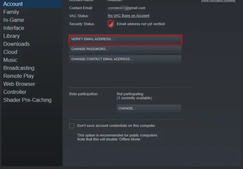Click the VAC Status label

click(x=79, y=16)
